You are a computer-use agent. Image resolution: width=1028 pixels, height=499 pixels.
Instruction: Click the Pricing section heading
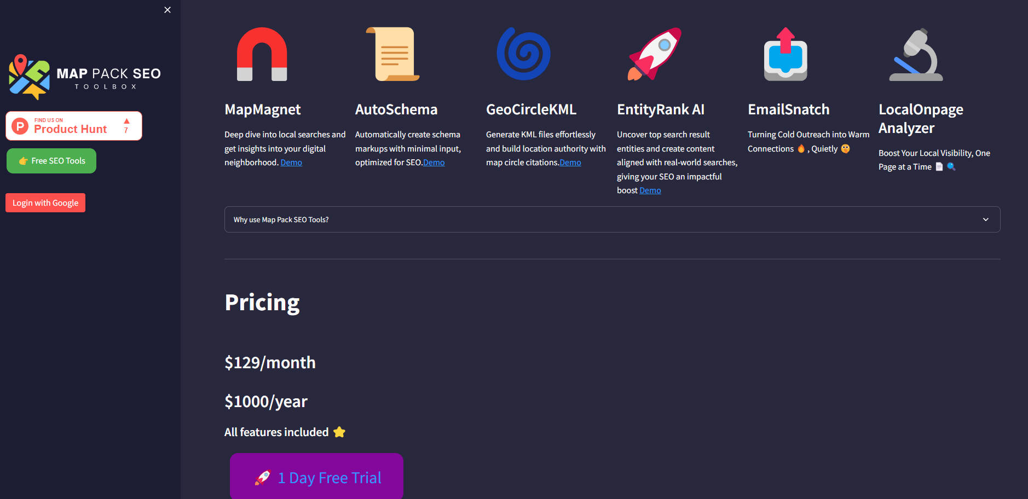click(262, 303)
